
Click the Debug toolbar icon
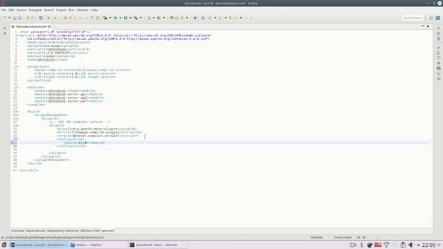[x=116, y=18]
